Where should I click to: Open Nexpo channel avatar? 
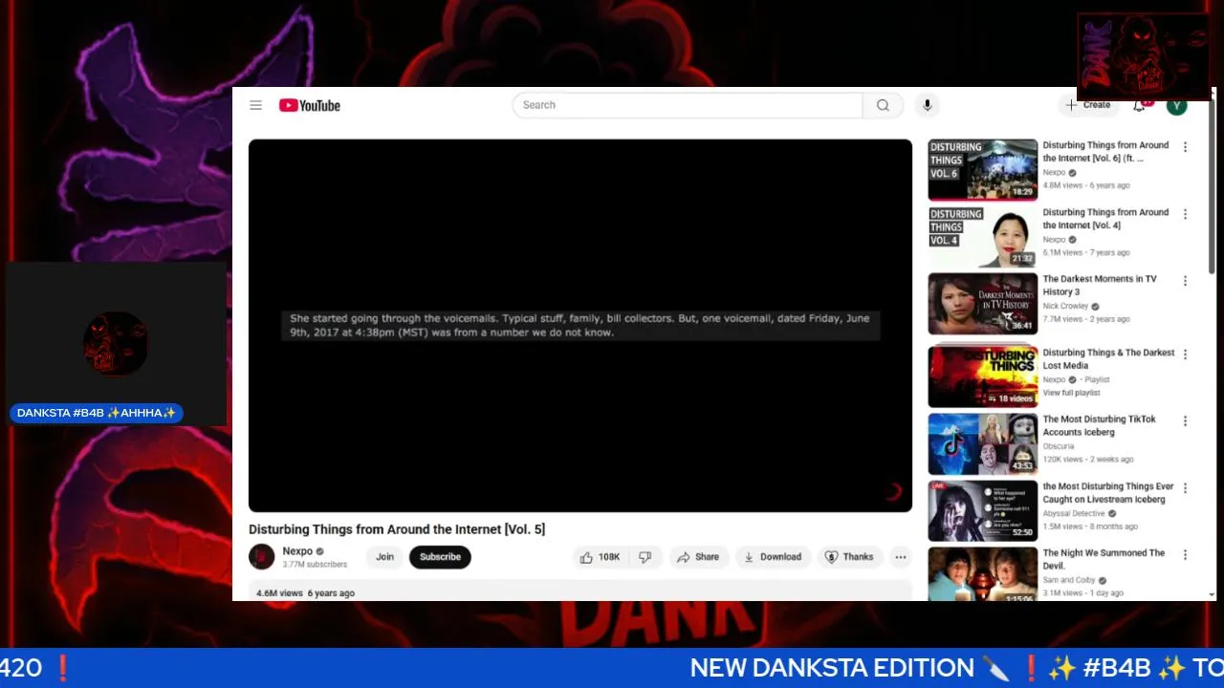[x=262, y=557]
